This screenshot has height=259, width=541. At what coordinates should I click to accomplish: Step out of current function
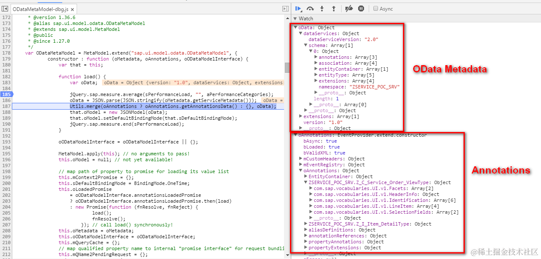pyautogui.click(x=333, y=8)
